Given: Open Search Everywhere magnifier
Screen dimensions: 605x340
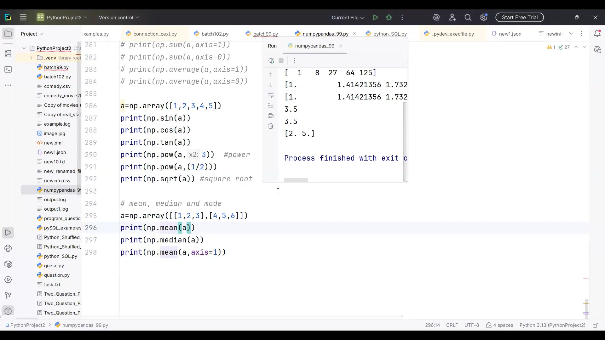Looking at the screenshot, I should coord(468,18).
